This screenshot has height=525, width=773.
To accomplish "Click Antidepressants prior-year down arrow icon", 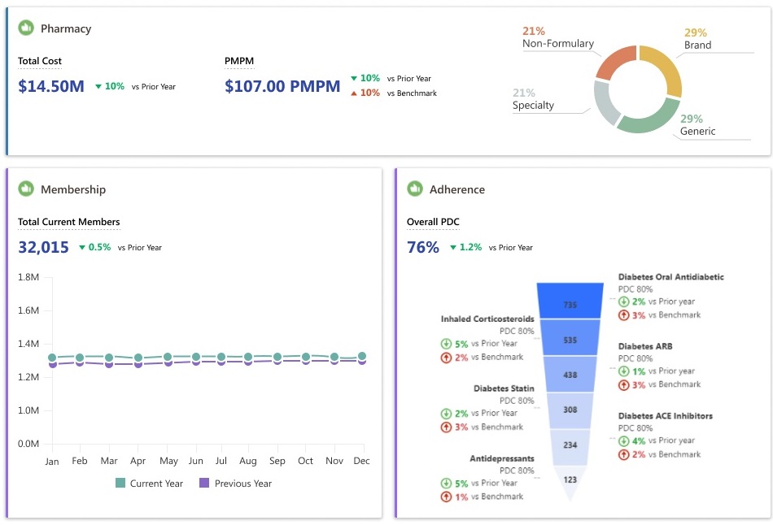I will point(446,483).
